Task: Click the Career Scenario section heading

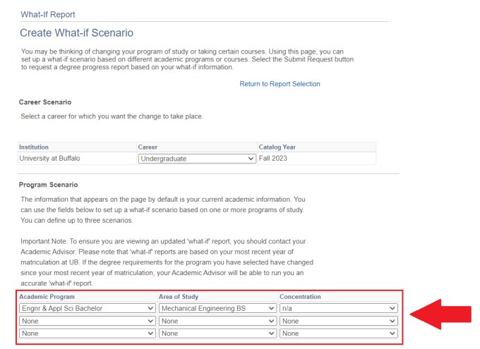Action: click(45, 102)
